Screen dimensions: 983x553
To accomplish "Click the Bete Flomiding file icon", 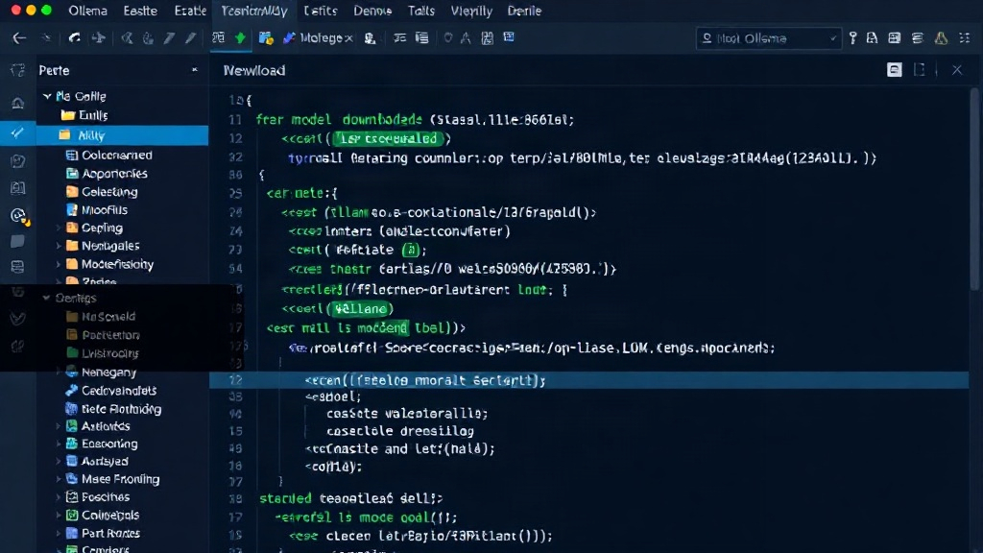I will [x=71, y=409].
